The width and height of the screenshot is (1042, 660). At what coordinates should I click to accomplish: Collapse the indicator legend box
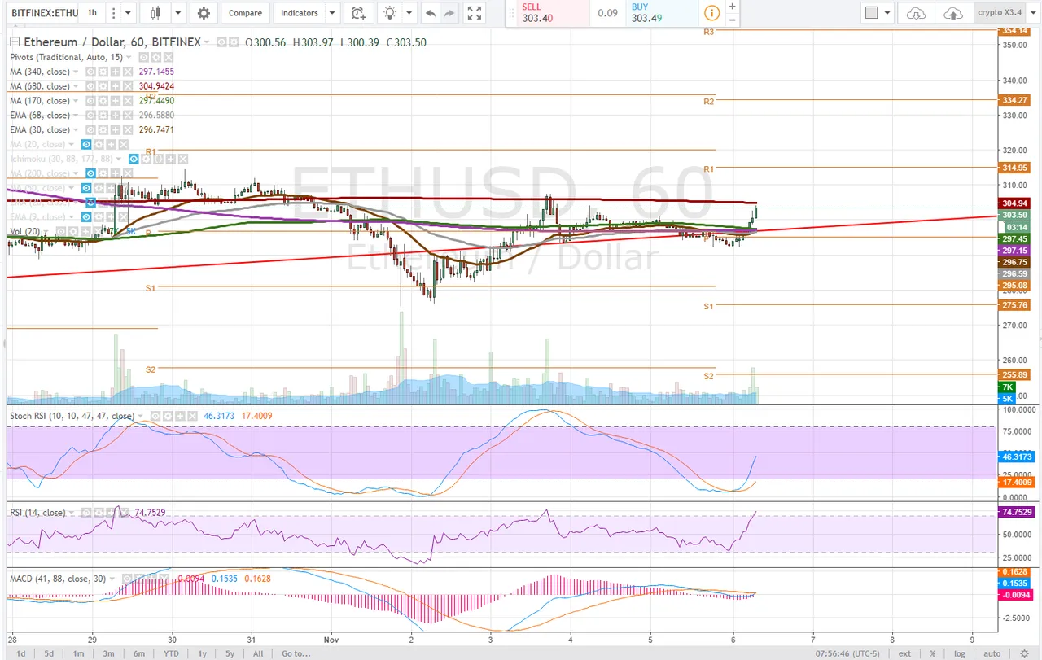point(14,42)
